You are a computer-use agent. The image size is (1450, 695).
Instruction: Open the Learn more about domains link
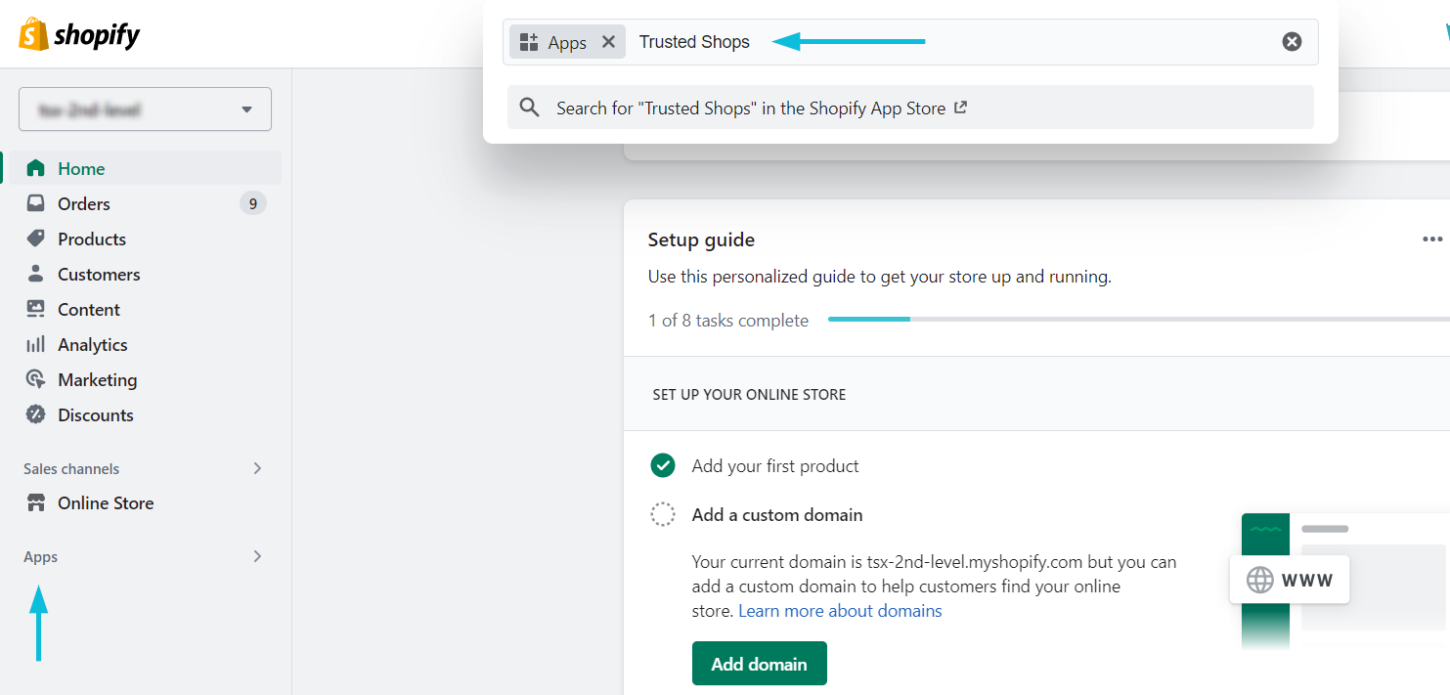click(840, 611)
